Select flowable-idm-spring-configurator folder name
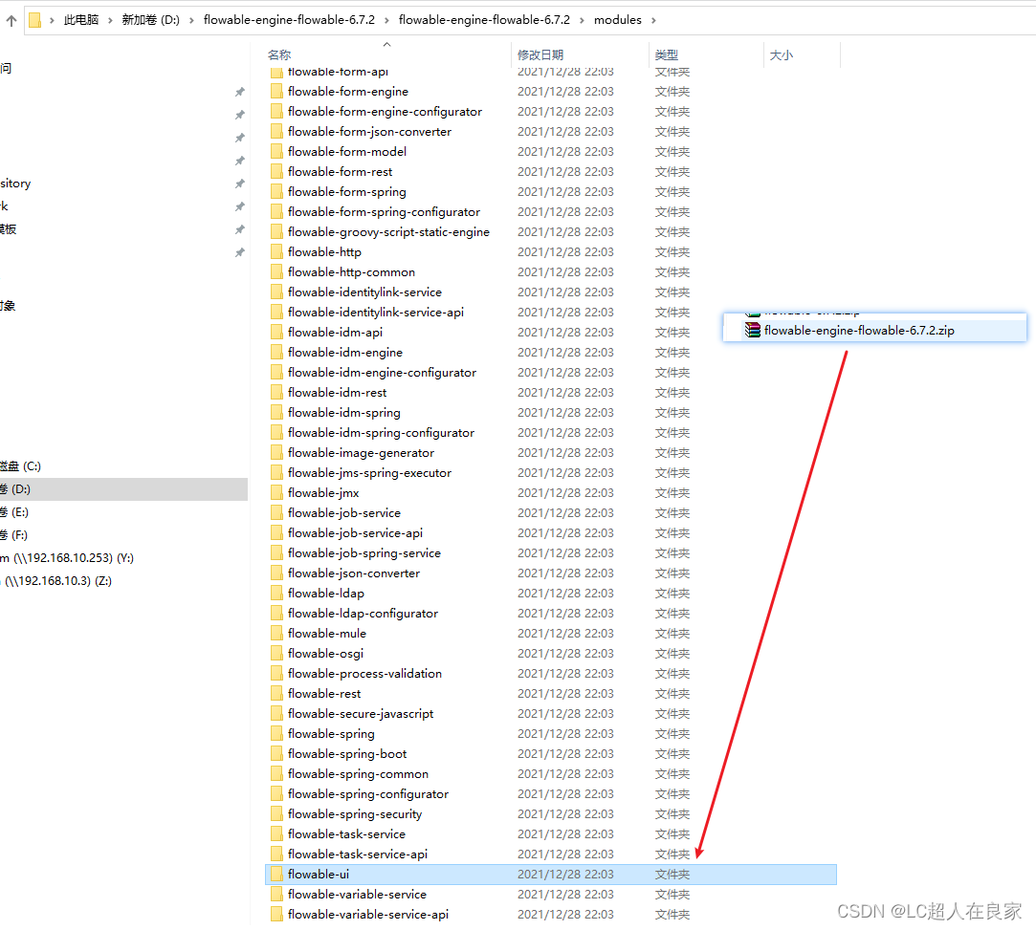Viewport: 1036px width, 930px height. tap(382, 433)
